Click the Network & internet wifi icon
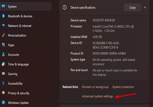Viewport: 153px width, 107px height. [x=3, y=26]
